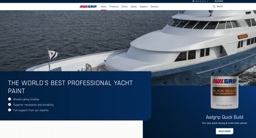This screenshot has width=256, height=138.
Task: Open the Support navigation item
Action: [144, 7]
